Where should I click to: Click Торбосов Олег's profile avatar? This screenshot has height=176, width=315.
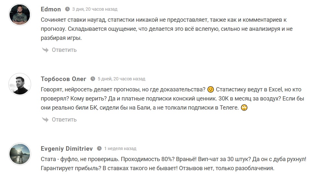[19, 84]
